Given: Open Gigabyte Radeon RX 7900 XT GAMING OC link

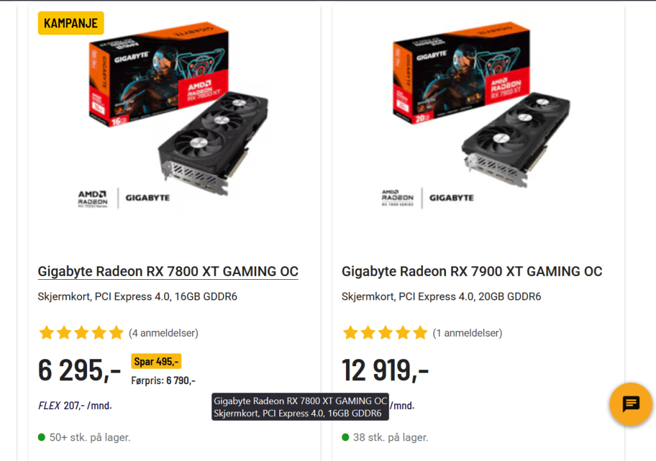Looking at the screenshot, I should [x=471, y=271].
